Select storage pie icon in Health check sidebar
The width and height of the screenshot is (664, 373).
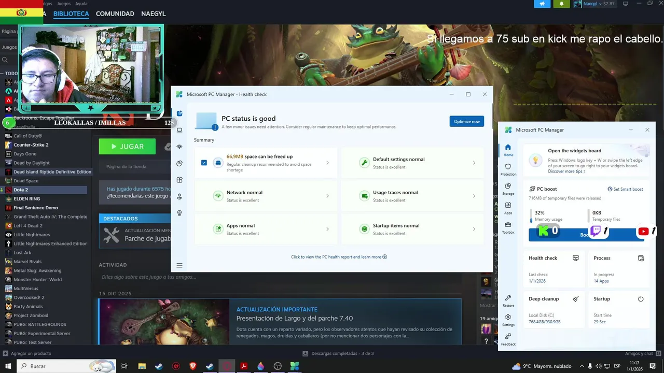(x=179, y=163)
